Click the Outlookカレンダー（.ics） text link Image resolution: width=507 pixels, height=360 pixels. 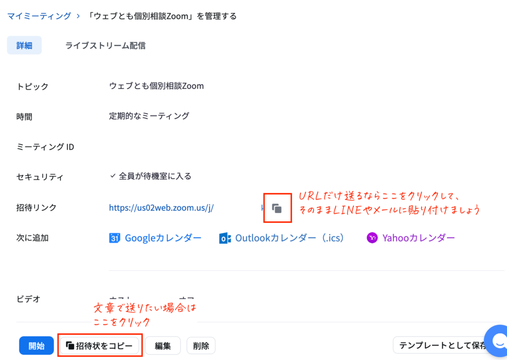(x=290, y=238)
